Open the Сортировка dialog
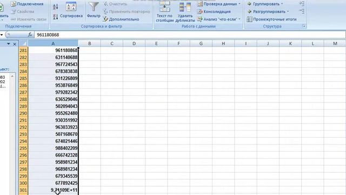 pos(71,10)
